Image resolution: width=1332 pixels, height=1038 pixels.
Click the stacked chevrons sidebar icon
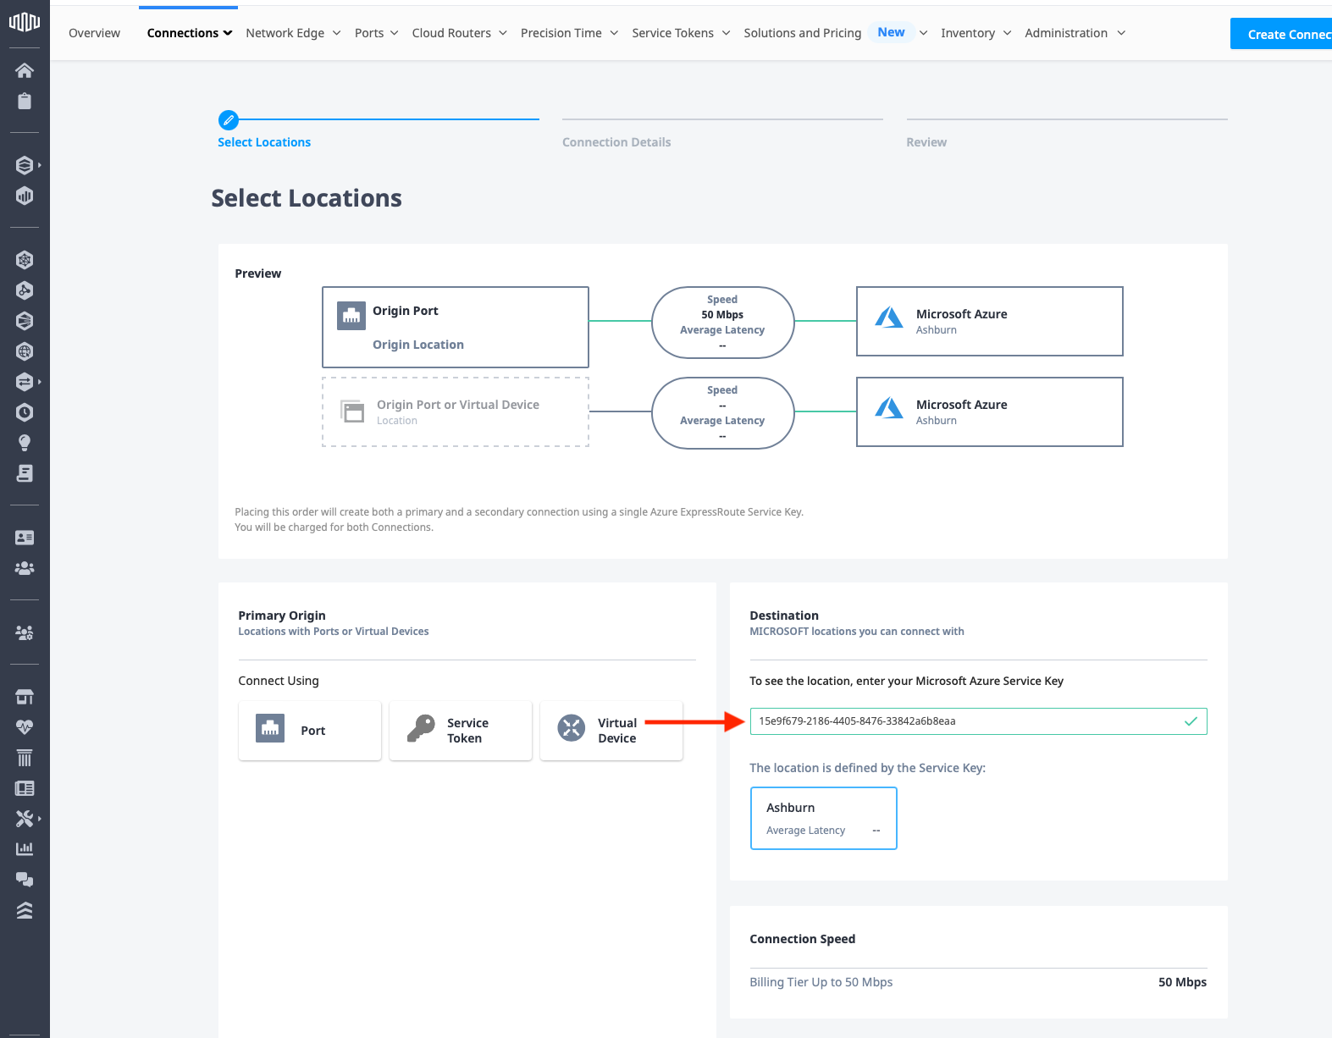[25, 910]
